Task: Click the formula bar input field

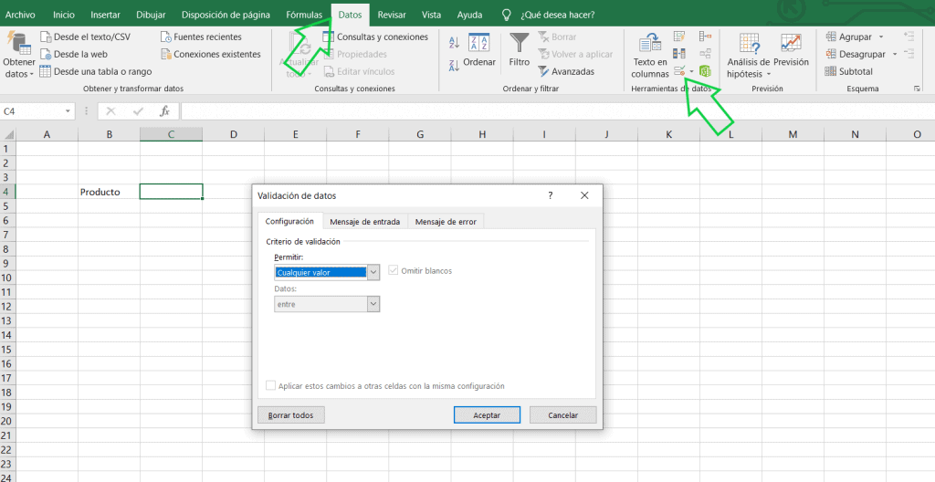Action: pos(558,111)
